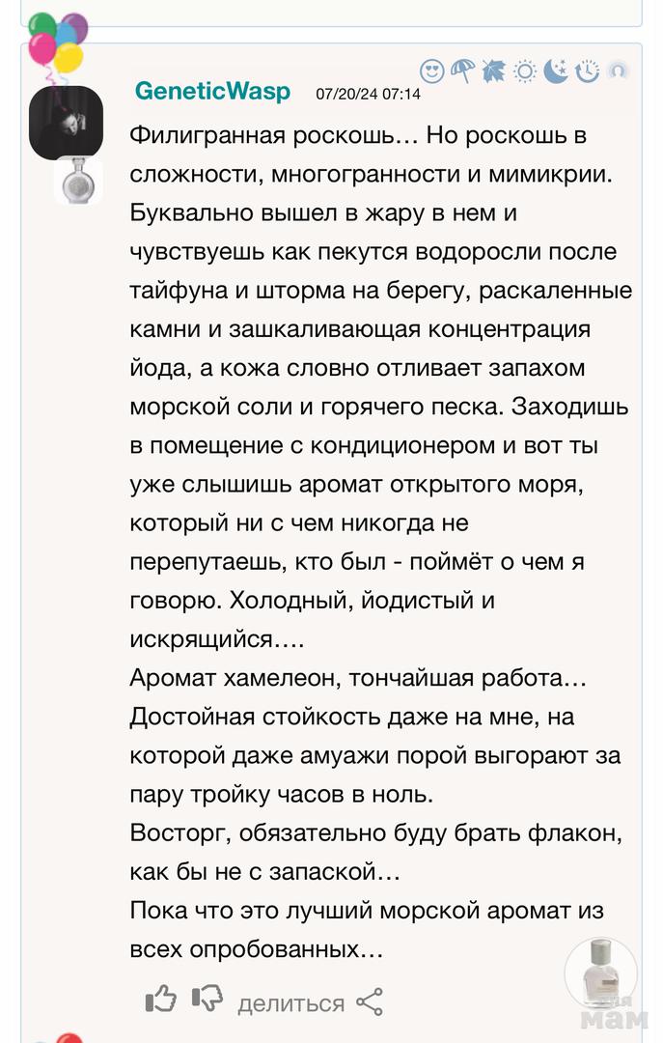Image resolution: width=663 pixels, height=1043 pixels.
Task: Open GeneticWasp's user profile
Action: coord(212,91)
